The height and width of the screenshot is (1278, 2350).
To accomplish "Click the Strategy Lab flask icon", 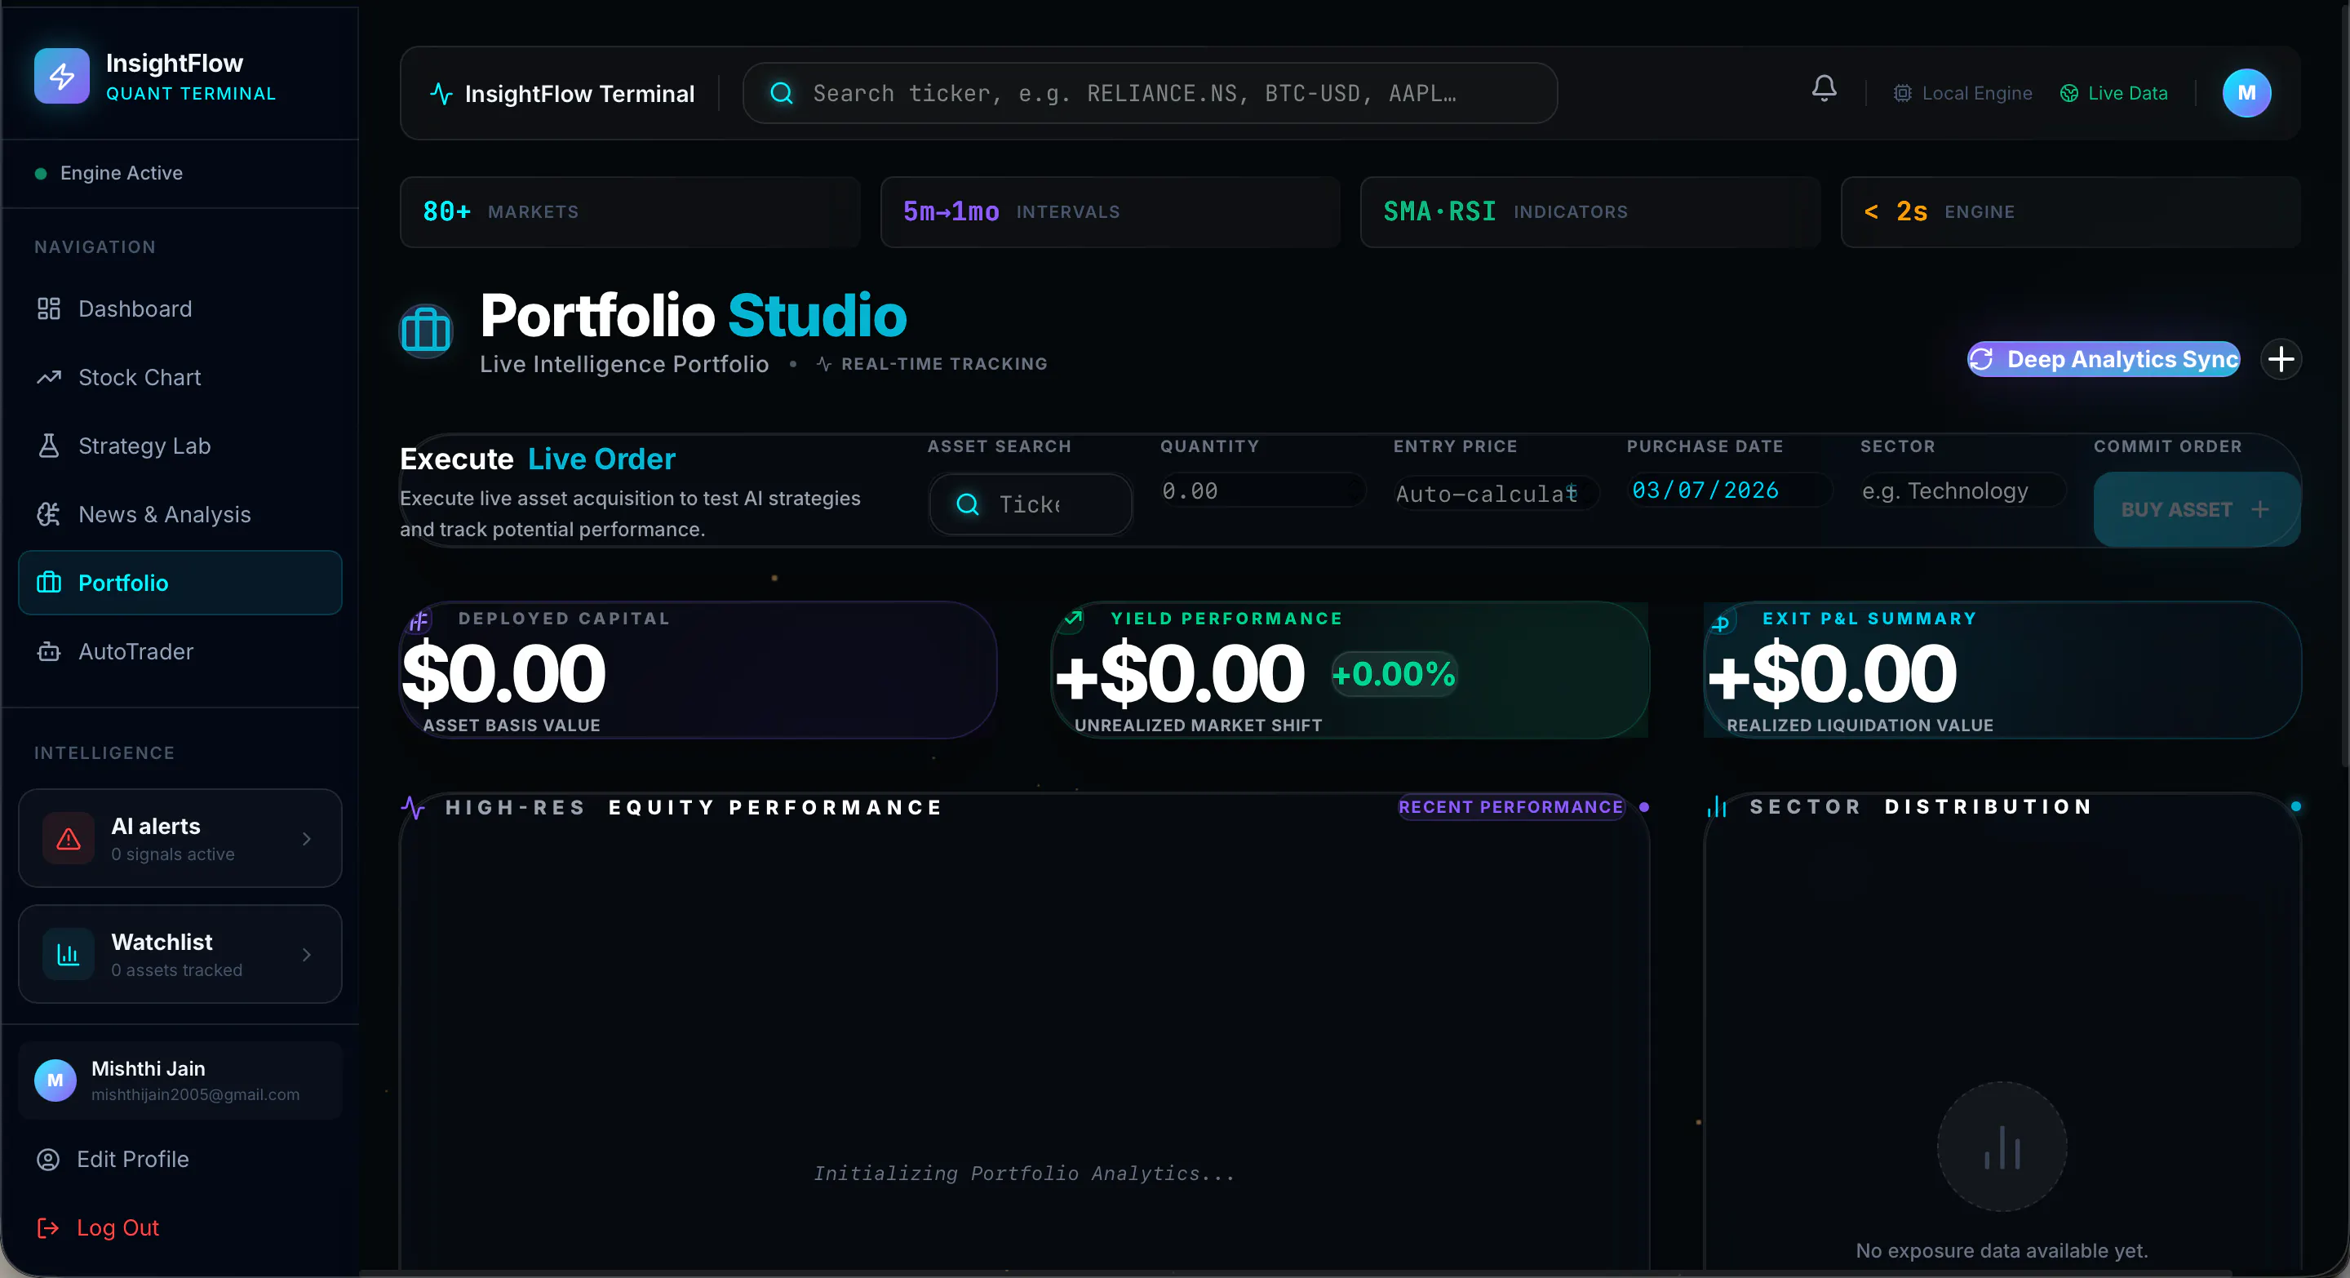I will pos(48,445).
